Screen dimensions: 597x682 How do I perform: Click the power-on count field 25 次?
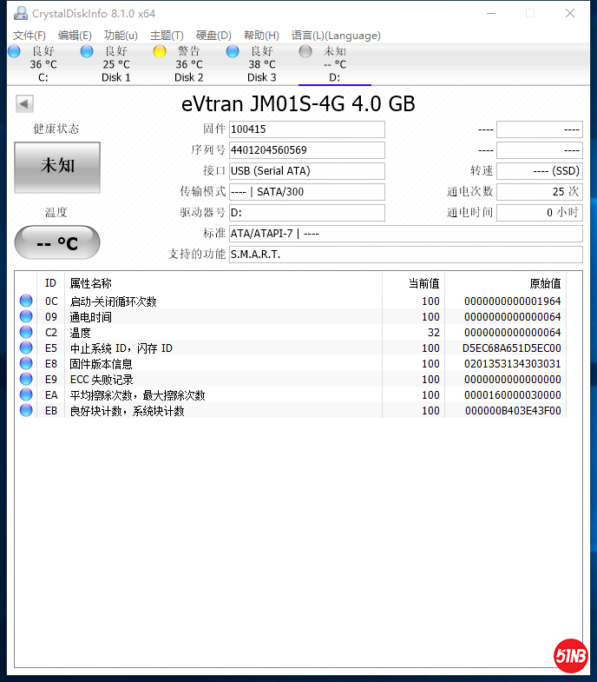point(540,192)
